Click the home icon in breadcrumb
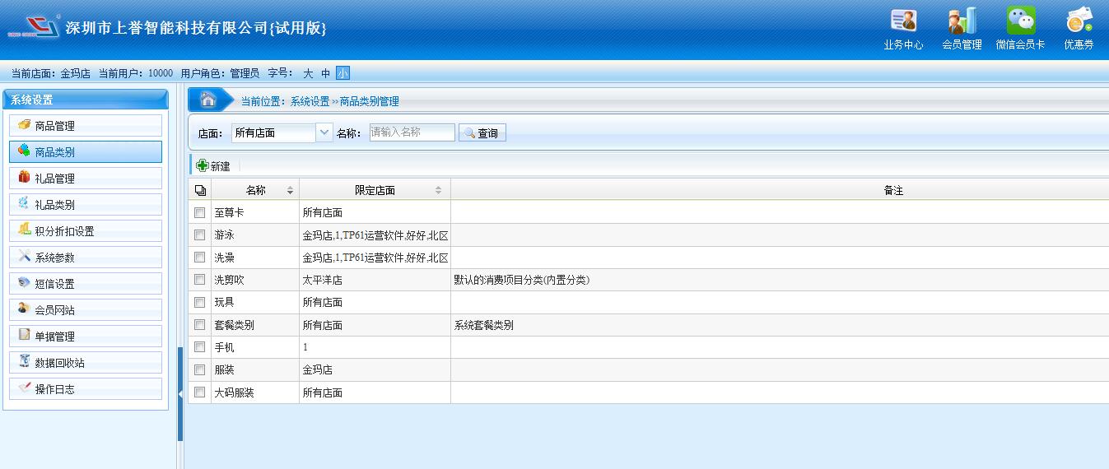This screenshot has width=1109, height=469. point(208,100)
